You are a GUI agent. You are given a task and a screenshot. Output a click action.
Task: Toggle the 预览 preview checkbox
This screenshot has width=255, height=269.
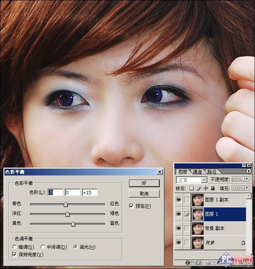point(131,206)
